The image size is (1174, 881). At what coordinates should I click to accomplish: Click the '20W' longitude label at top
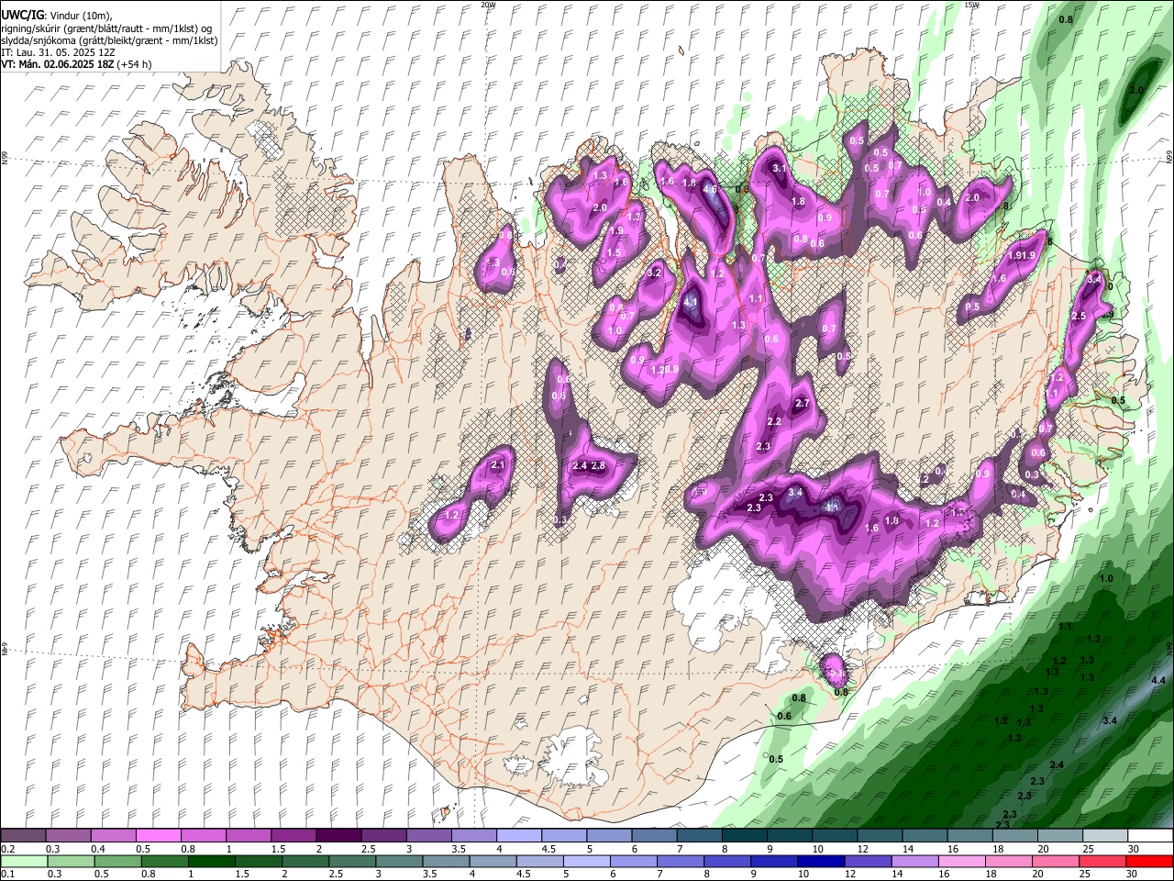click(x=488, y=5)
